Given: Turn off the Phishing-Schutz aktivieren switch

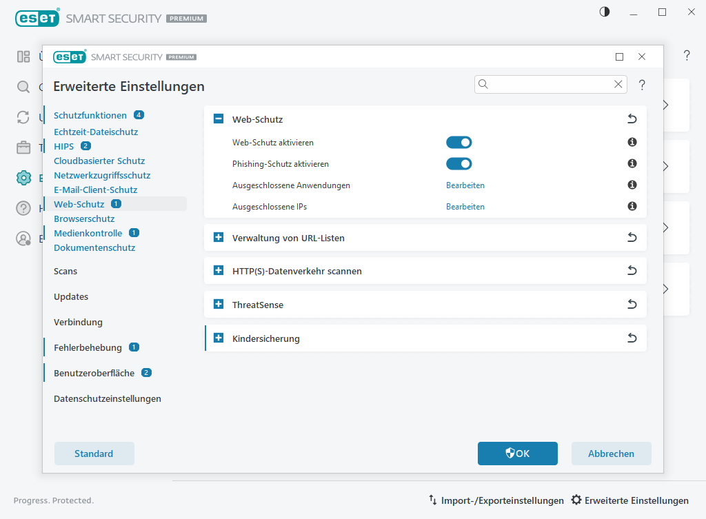Looking at the screenshot, I should pos(458,164).
